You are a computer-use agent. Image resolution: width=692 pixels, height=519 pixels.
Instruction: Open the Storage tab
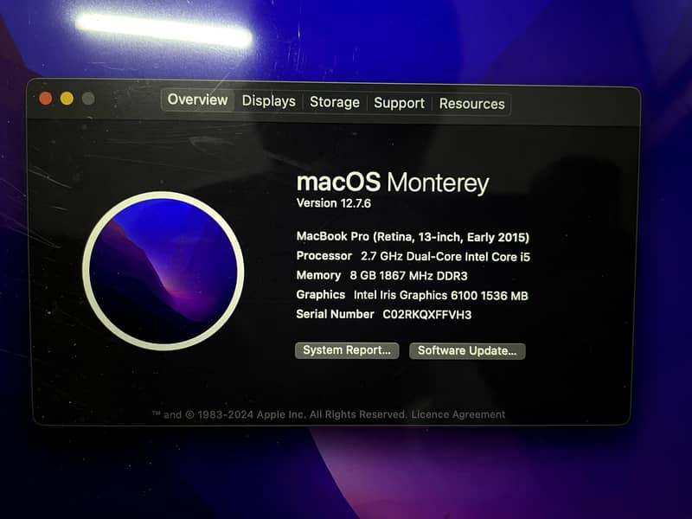pyautogui.click(x=335, y=102)
